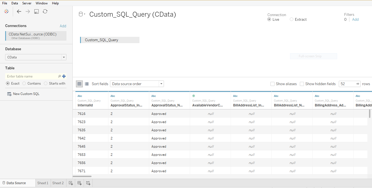Check Show hidden fields
The image size is (372, 188).
[302, 84]
